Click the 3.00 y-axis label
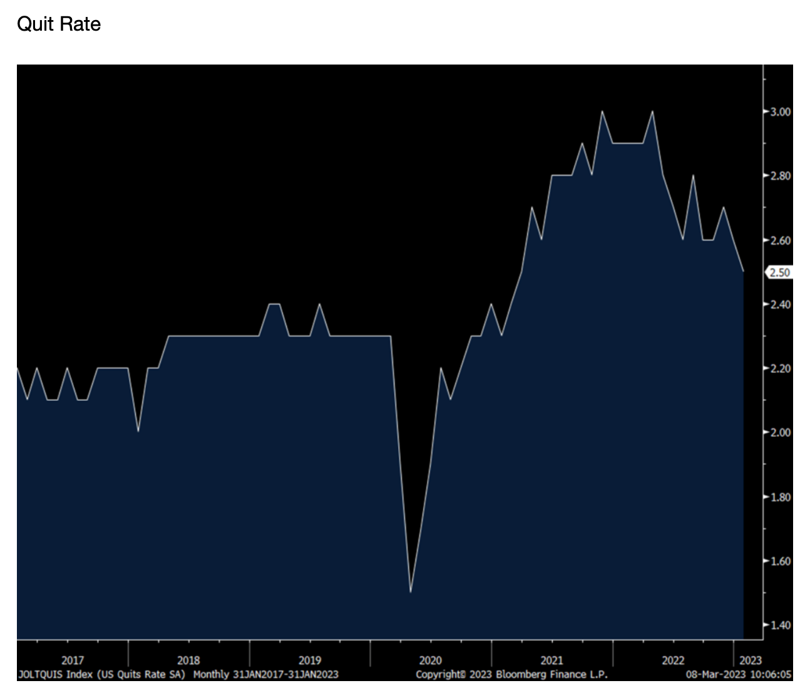Image resolution: width=810 pixels, height=698 pixels. tap(781, 112)
